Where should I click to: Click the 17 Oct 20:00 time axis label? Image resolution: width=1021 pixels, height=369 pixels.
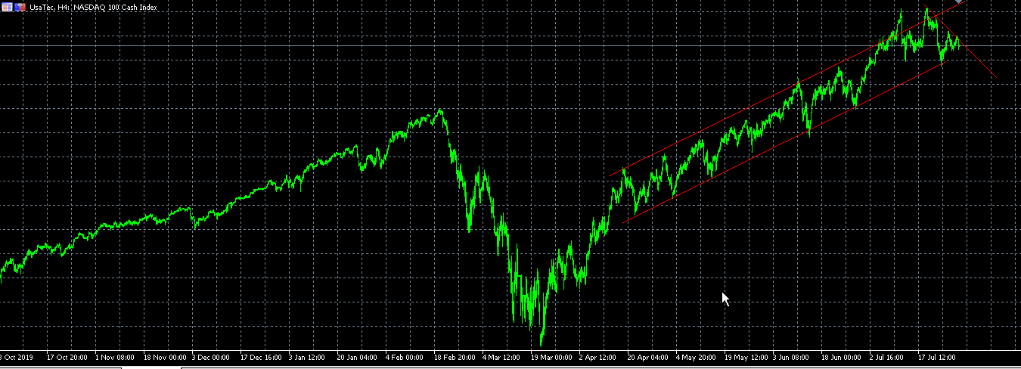coord(67,357)
